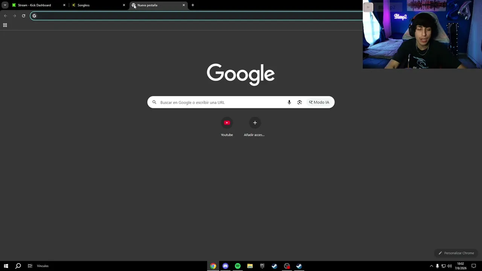Open the Steam icon next to the clock side
Viewport: 482px width, 271px height.
(x=299, y=266)
